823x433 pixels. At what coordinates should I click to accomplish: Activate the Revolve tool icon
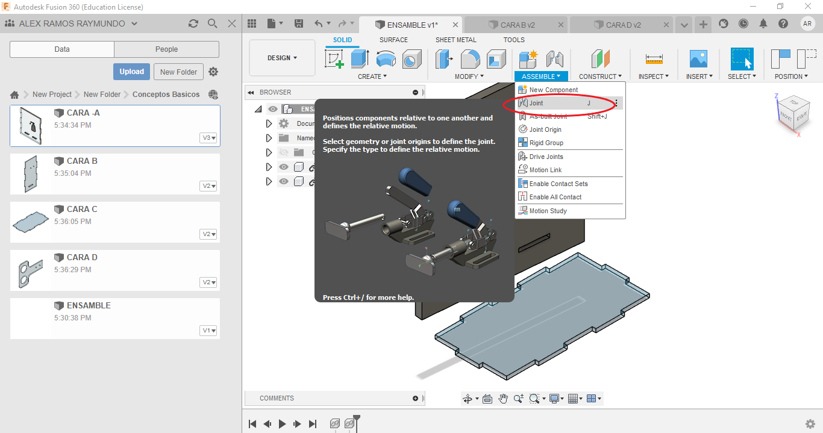click(x=386, y=59)
